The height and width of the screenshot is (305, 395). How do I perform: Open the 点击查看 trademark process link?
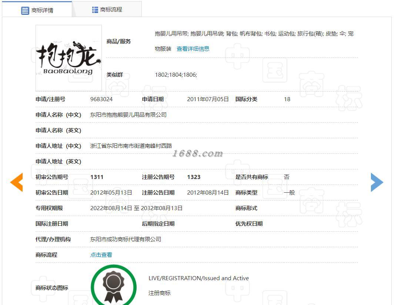tap(101, 255)
